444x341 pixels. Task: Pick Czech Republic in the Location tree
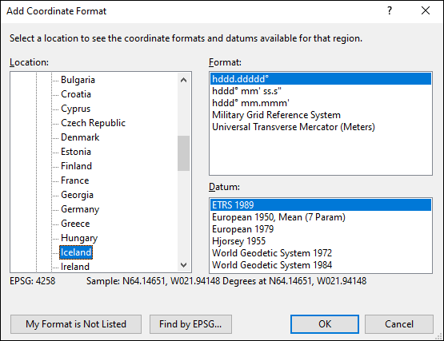click(x=93, y=123)
